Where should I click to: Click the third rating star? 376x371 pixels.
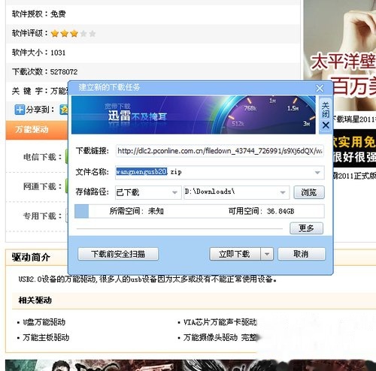(x=74, y=33)
